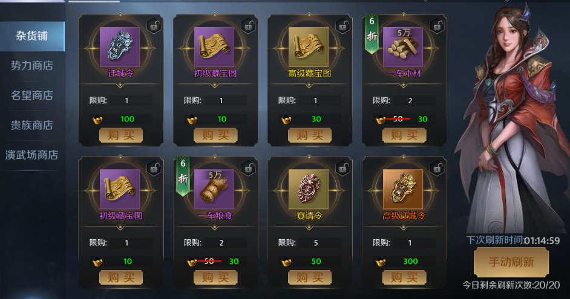
Task: Go to the 贵族商店 tab
Action: point(32,125)
